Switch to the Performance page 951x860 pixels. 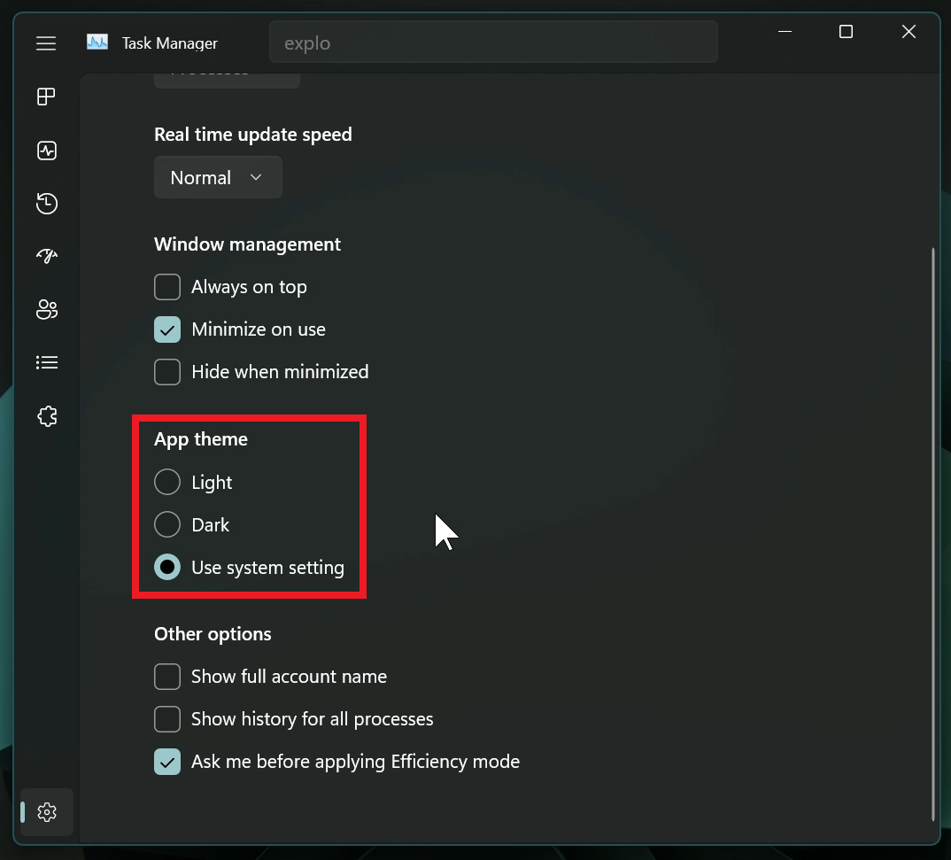coord(46,151)
